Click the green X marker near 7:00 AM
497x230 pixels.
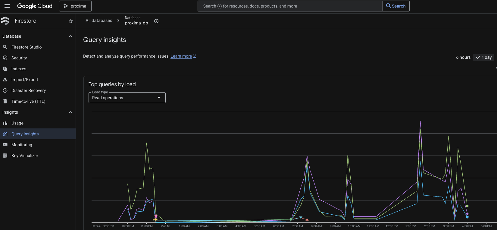click(x=291, y=219)
